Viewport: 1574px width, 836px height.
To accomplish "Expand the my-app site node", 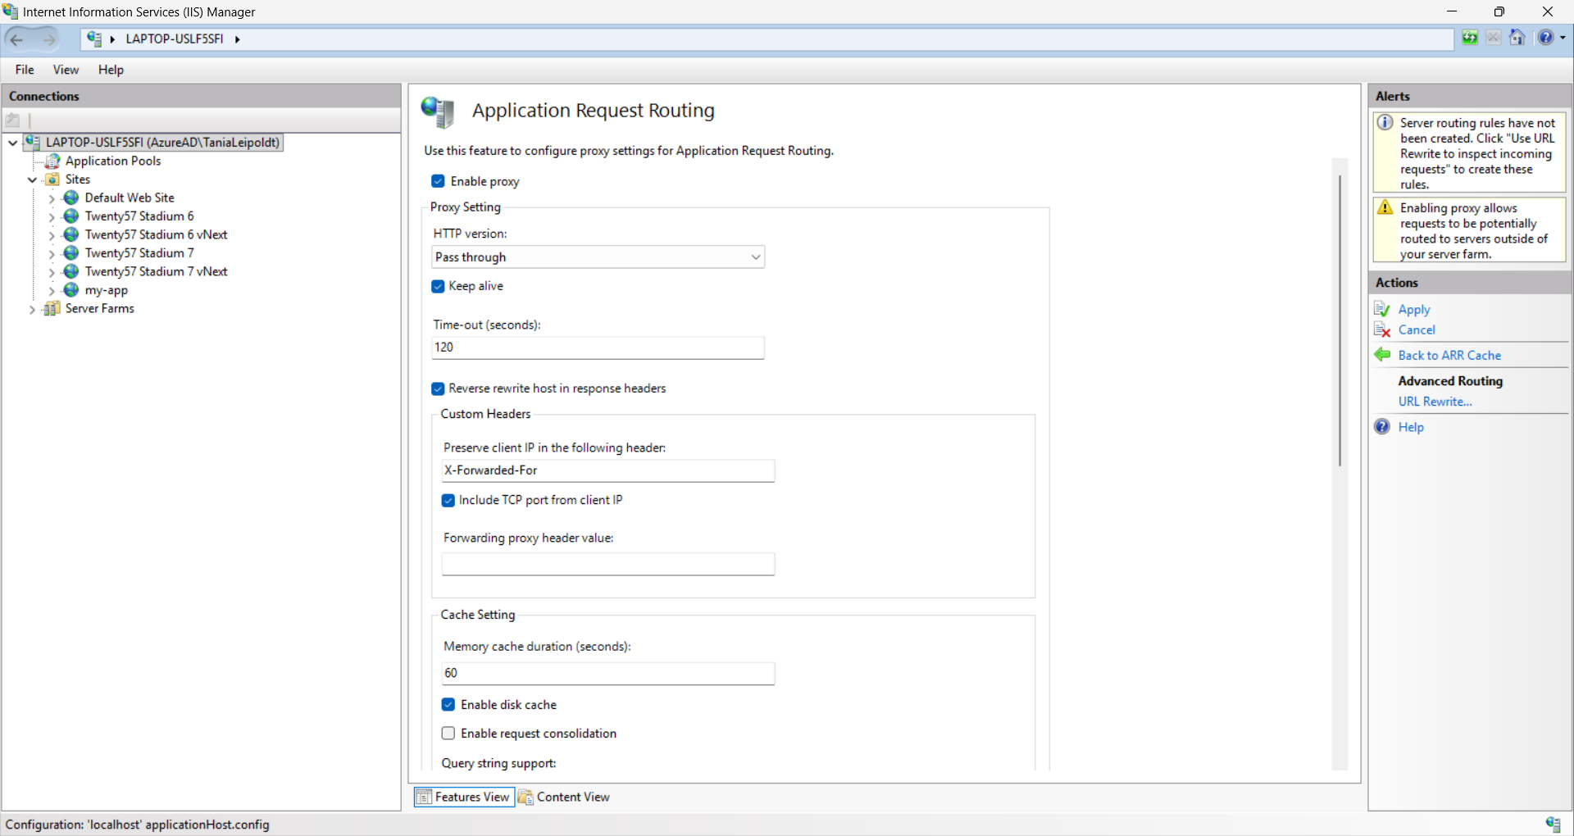I will click(52, 291).
